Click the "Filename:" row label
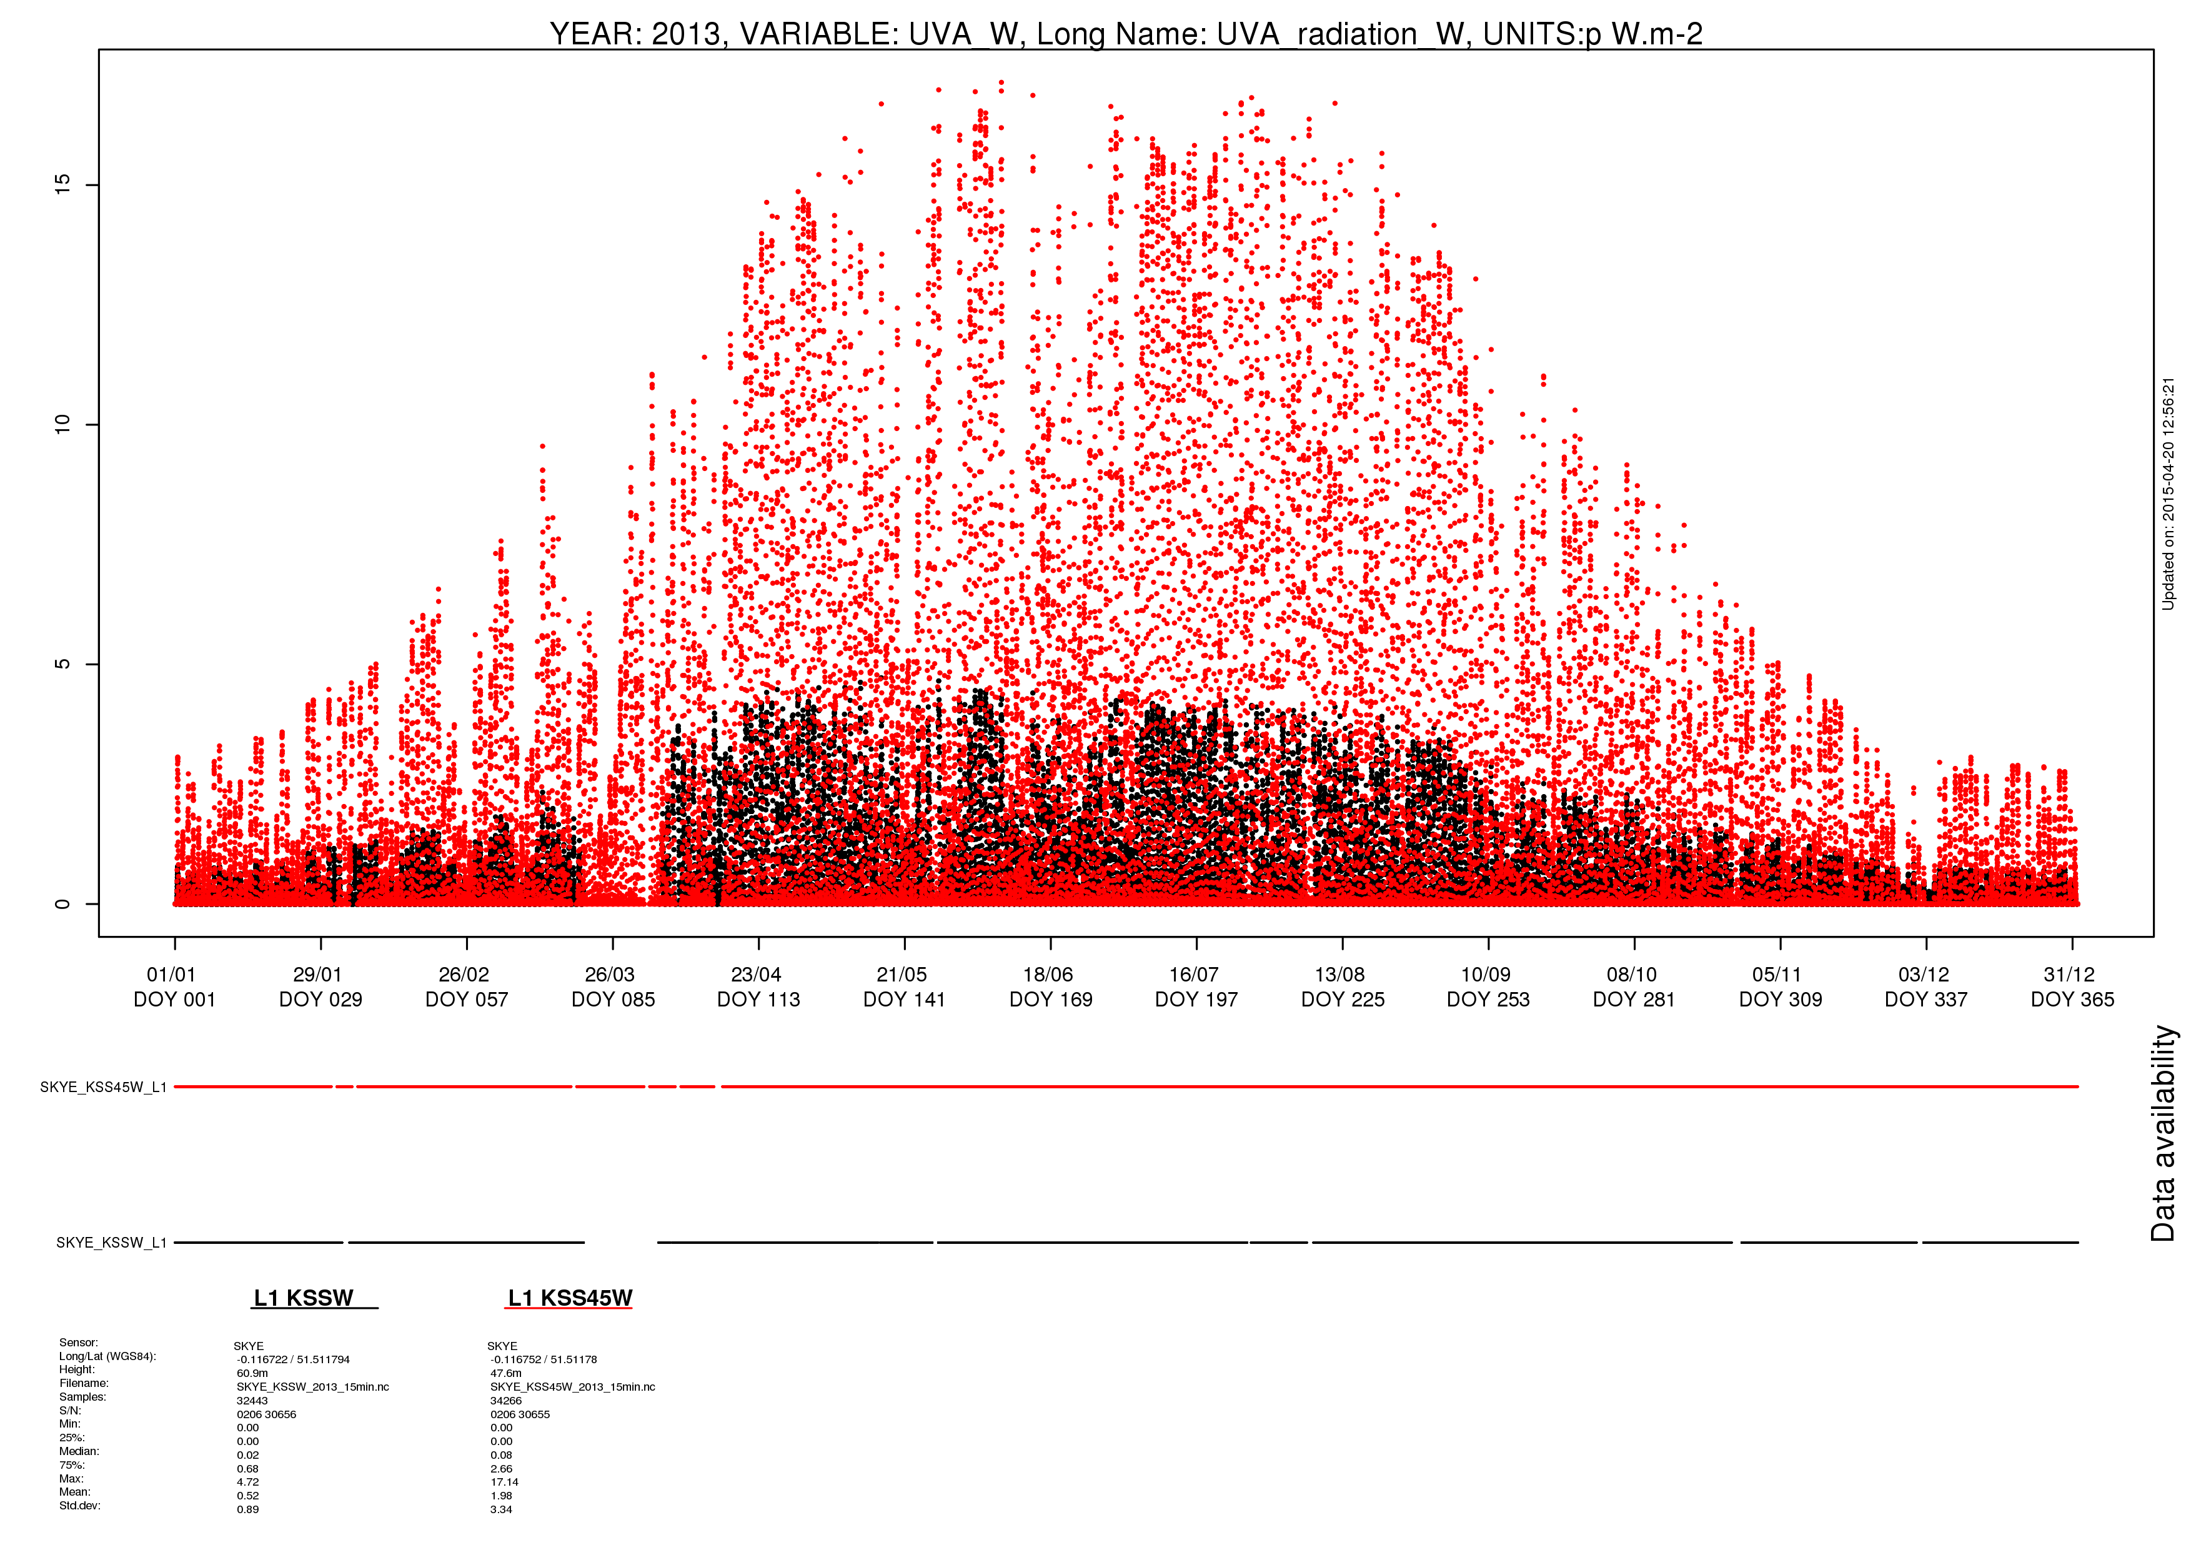 (x=84, y=1383)
